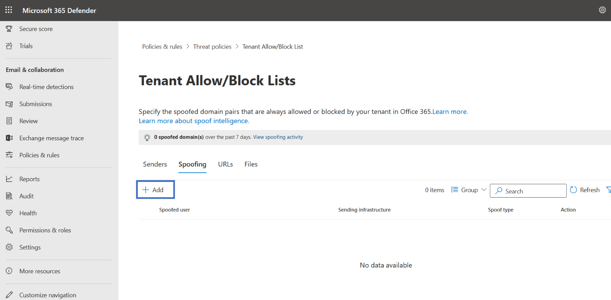
Task: Select the Files tab
Action: (251, 164)
